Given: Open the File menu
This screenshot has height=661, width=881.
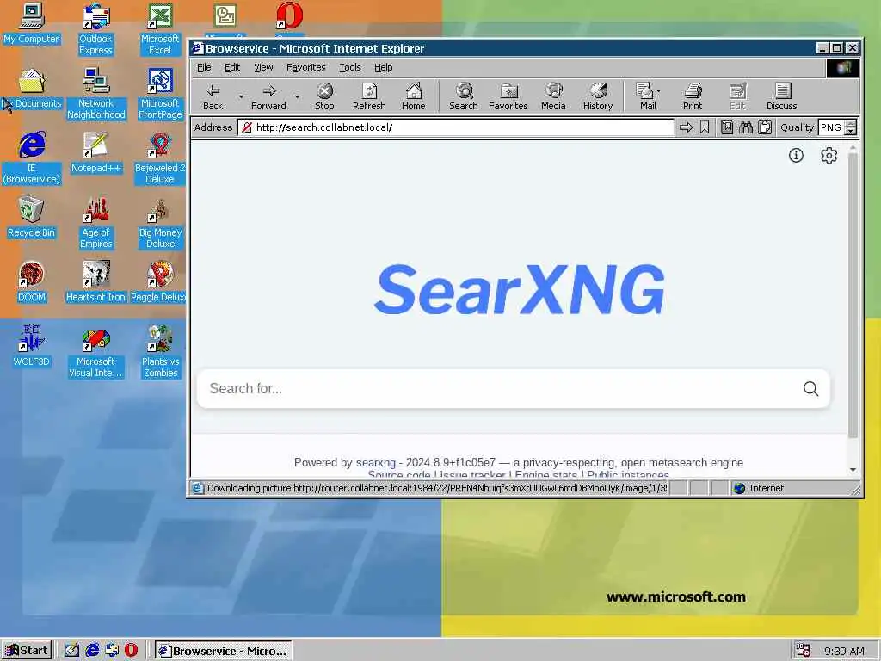Looking at the screenshot, I should (204, 67).
